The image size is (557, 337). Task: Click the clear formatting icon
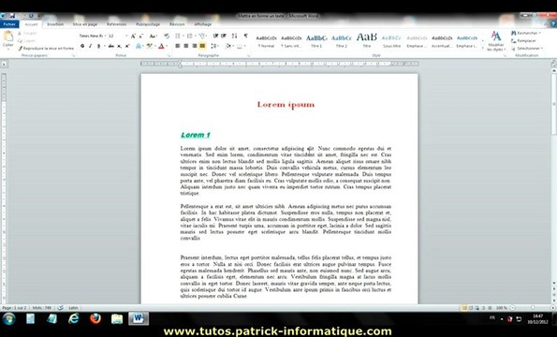point(167,36)
